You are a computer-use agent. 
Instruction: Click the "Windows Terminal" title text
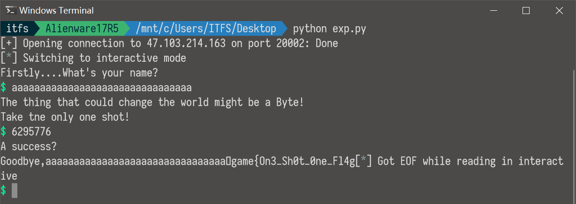[x=56, y=10]
